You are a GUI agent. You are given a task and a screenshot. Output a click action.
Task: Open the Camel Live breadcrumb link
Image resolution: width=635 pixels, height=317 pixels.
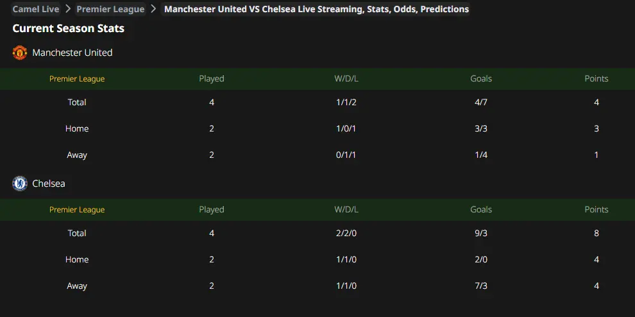(x=36, y=9)
